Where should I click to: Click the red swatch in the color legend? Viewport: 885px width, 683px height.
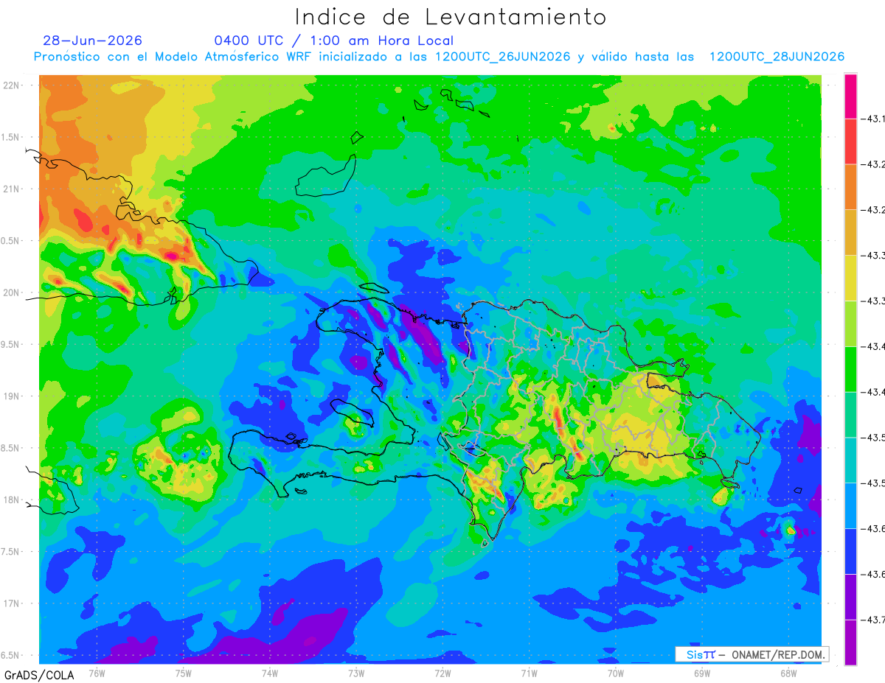click(x=850, y=141)
